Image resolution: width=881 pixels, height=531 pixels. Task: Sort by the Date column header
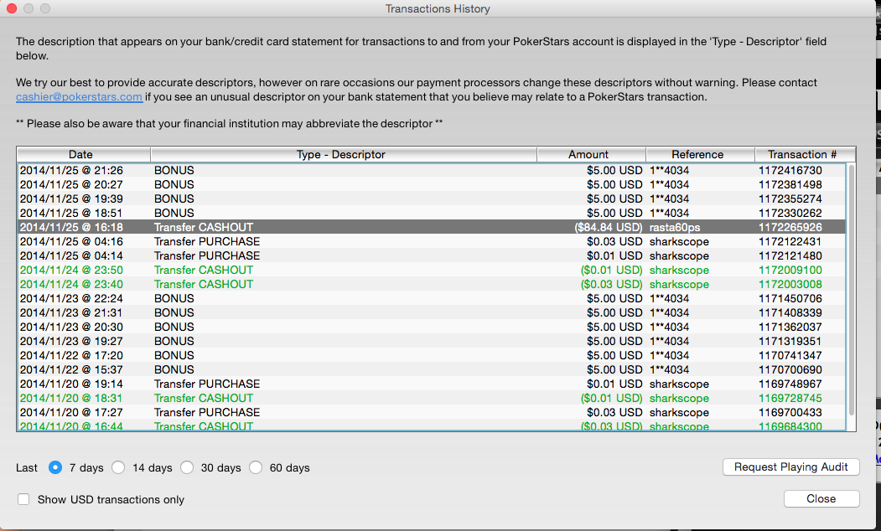(x=84, y=154)
